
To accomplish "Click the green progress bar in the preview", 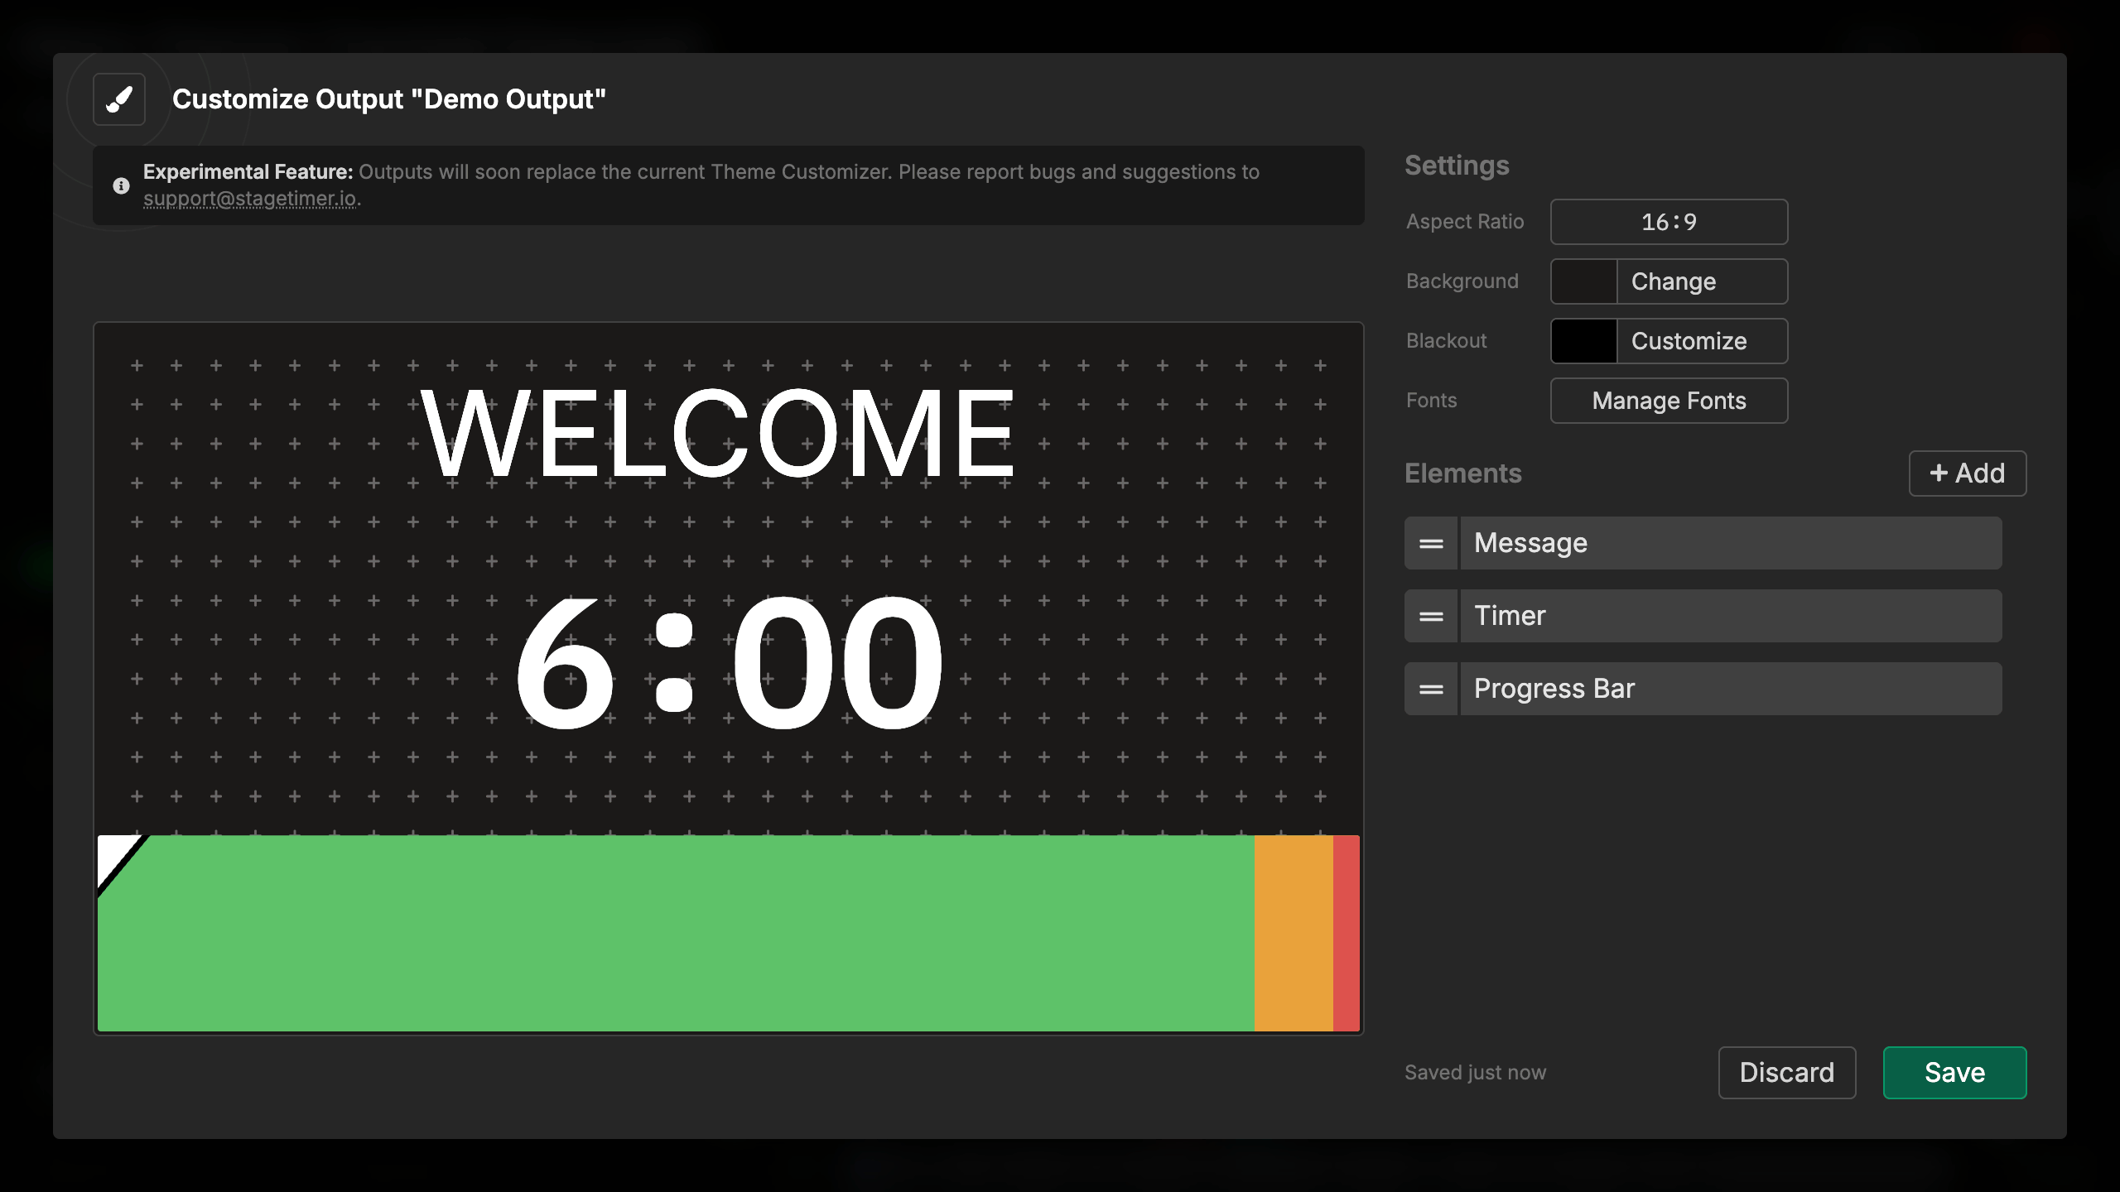I will tap(662, 931).
